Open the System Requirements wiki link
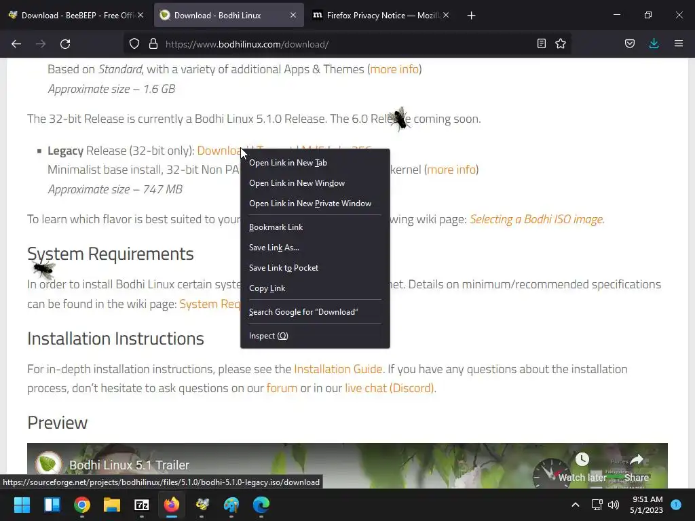Image resolution: width=695 pixels, height=521 pixels. 210,304
